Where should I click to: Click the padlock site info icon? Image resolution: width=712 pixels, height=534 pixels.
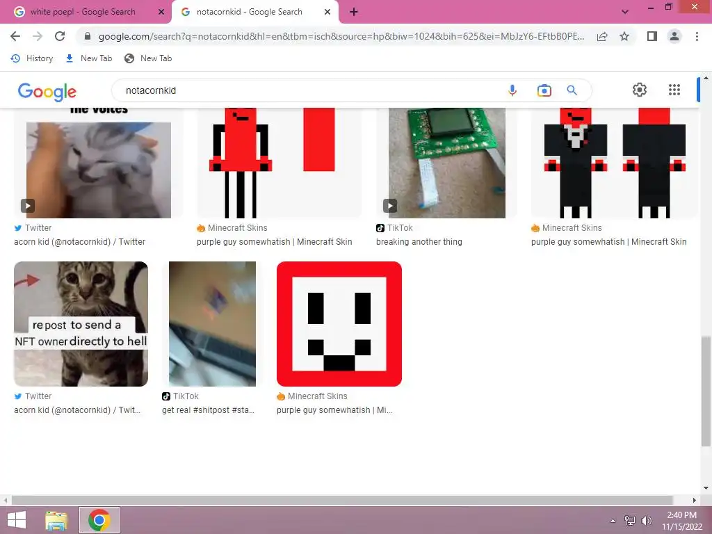[x=88, y=36]
